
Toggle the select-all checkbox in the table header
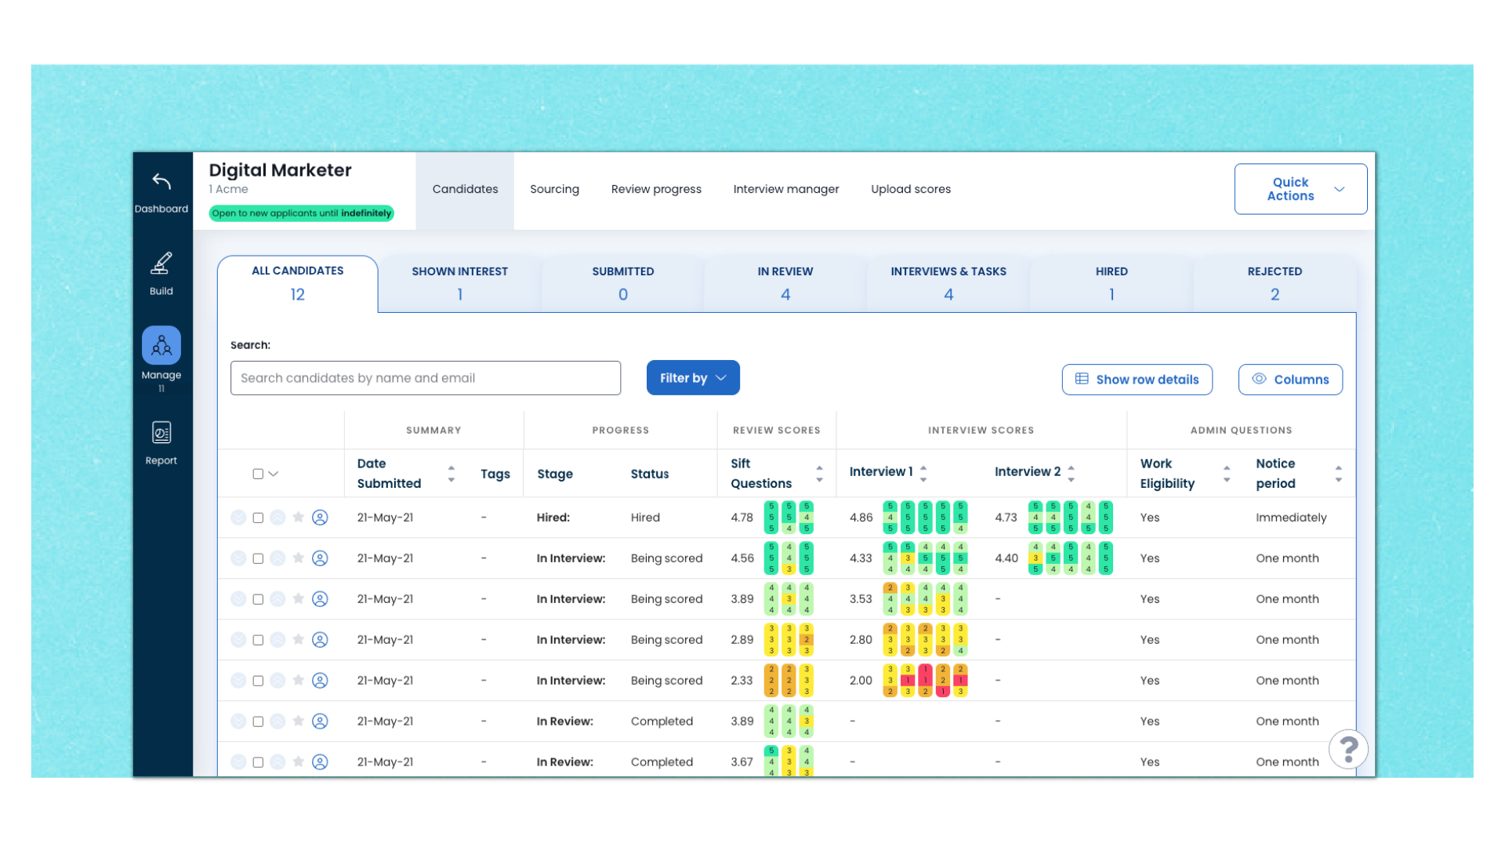point(258,474)
